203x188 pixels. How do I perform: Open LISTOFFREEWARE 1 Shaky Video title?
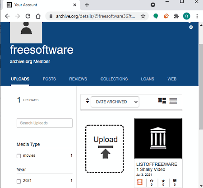157,167
